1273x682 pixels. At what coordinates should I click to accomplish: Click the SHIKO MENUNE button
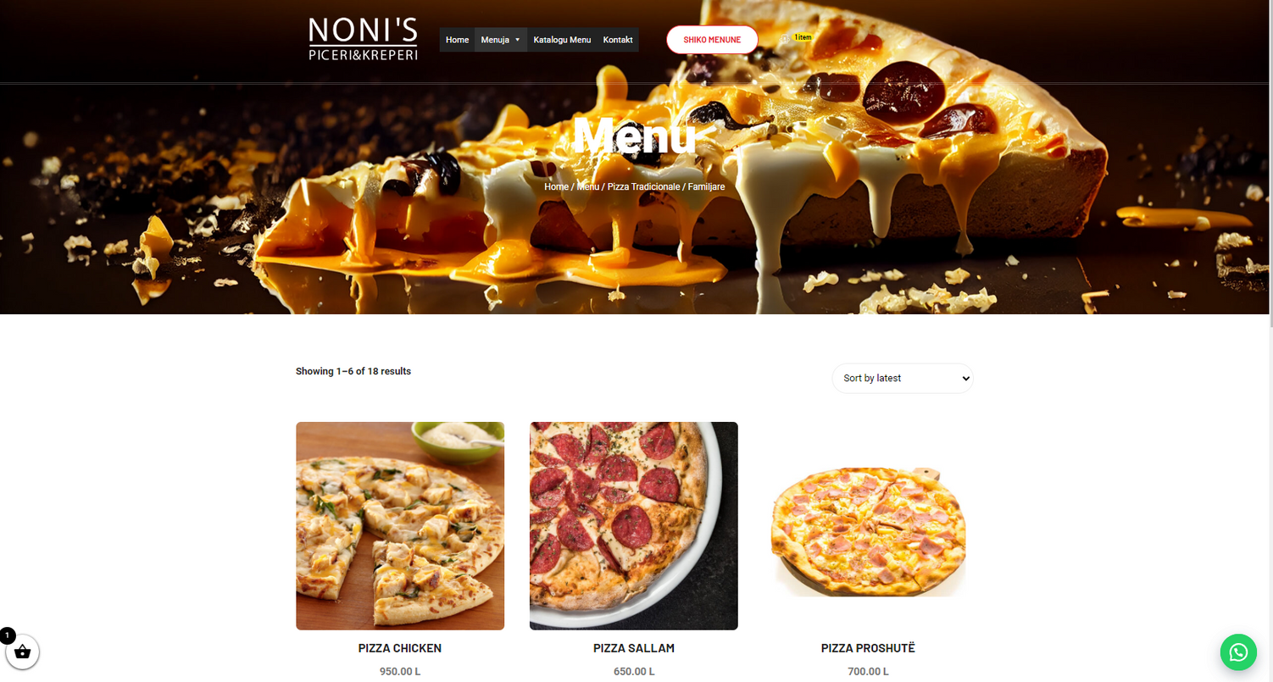tap(712, 40)
